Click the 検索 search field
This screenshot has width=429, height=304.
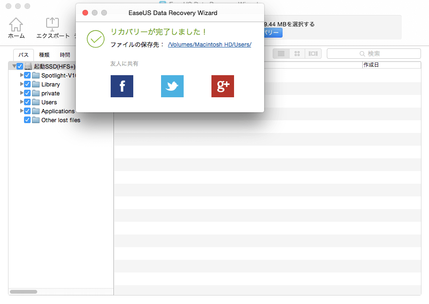pos(373,54)
